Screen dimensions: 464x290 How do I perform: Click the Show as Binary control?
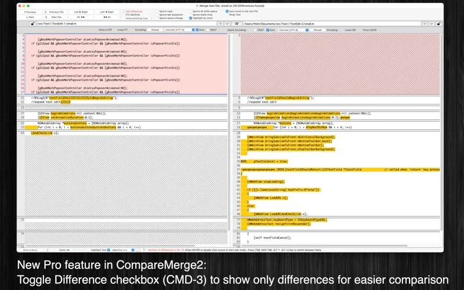(x=30, y=250)
